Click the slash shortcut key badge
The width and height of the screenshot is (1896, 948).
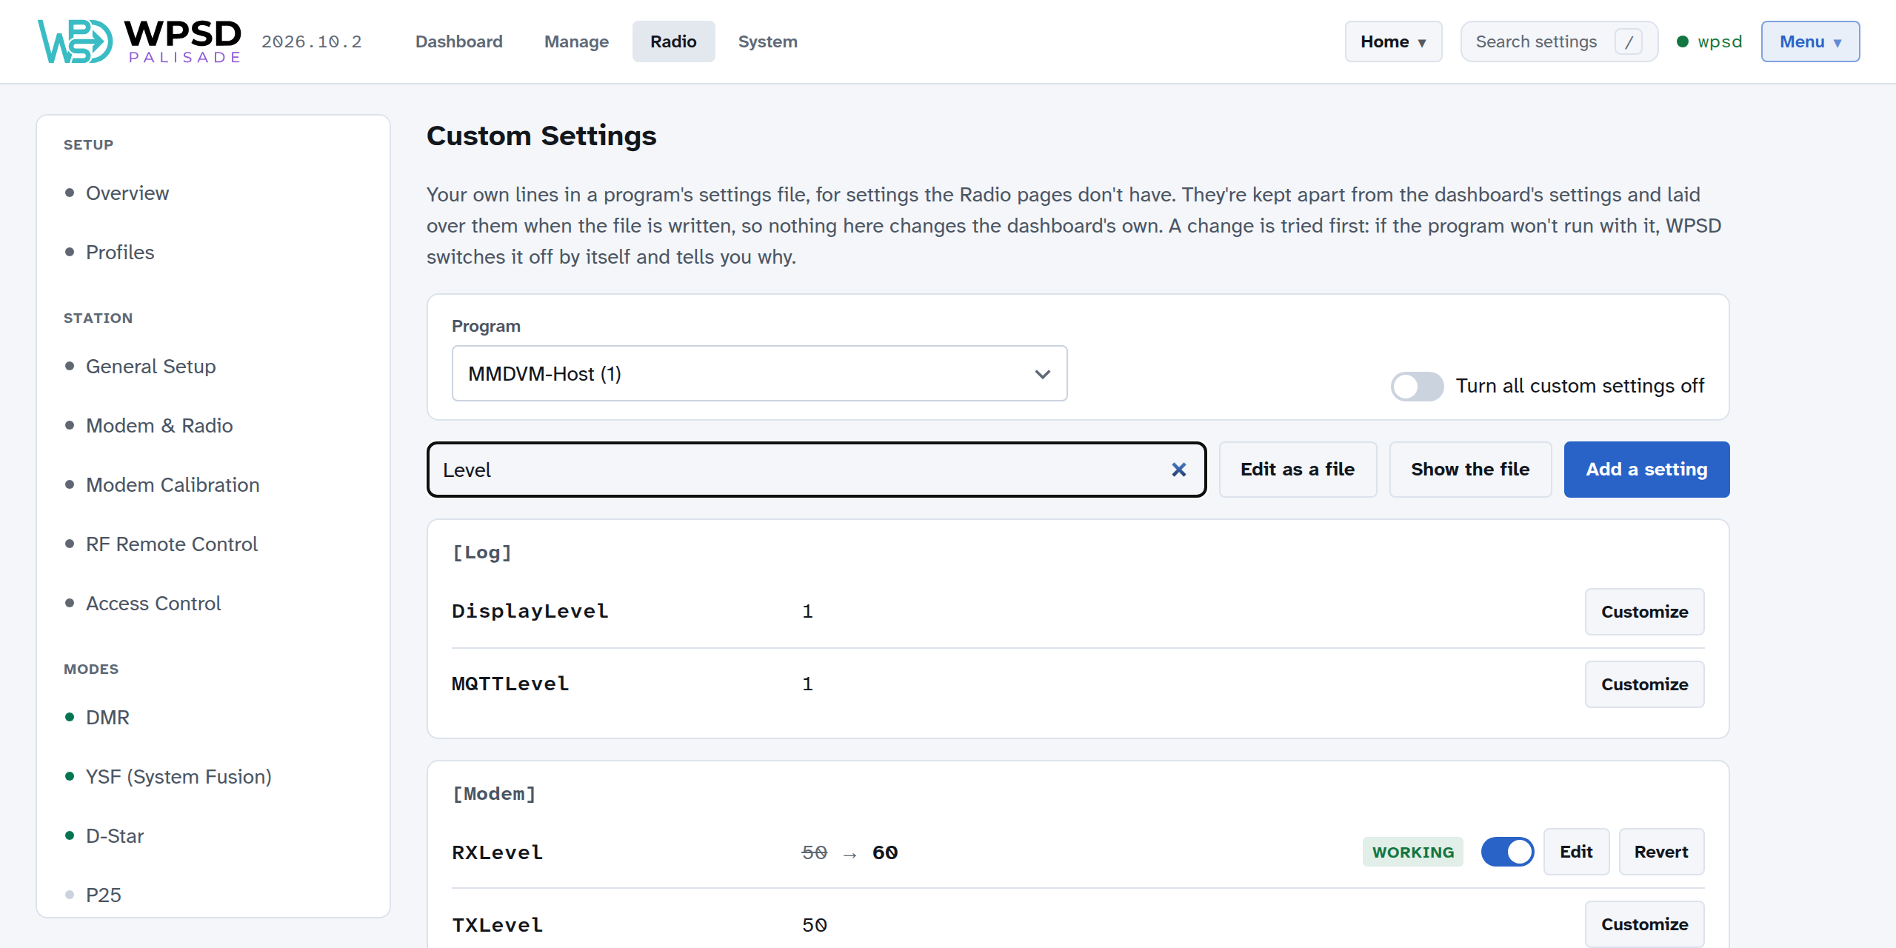click(1629, 41)
